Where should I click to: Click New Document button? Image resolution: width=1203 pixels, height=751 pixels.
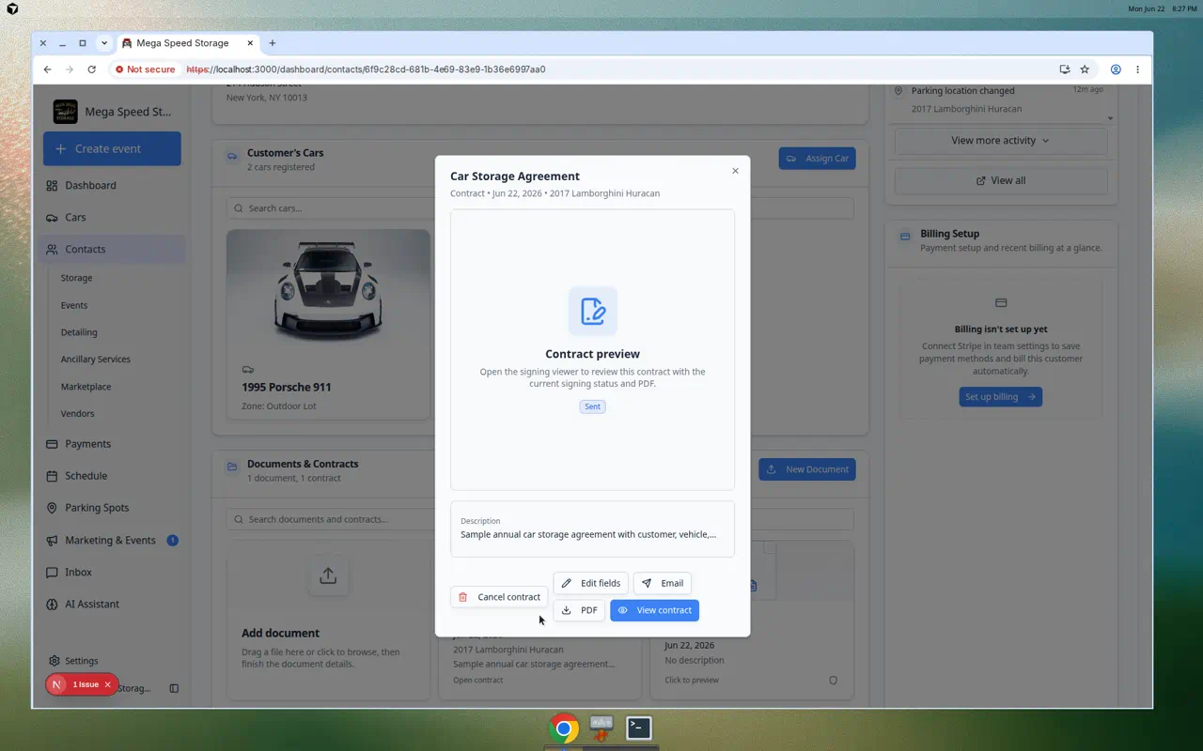807,469
